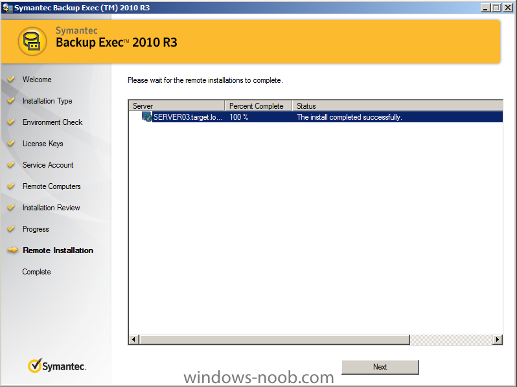Select the Remote Installation step
This screenshot has height=387, width=517.
[x=58, y=250]
